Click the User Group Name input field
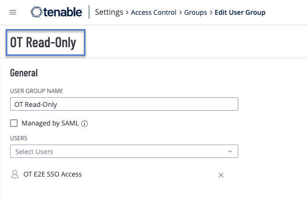Screen dimensions: 307x199 pyautogui.click(x=124, y=104)
